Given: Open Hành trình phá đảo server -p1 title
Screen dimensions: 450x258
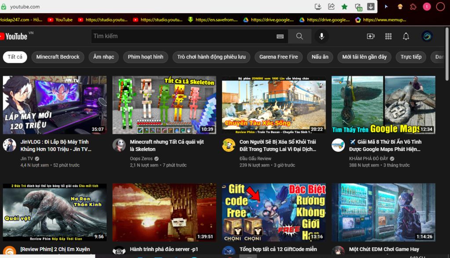Looking at the screenshot, I should point(164,249).
